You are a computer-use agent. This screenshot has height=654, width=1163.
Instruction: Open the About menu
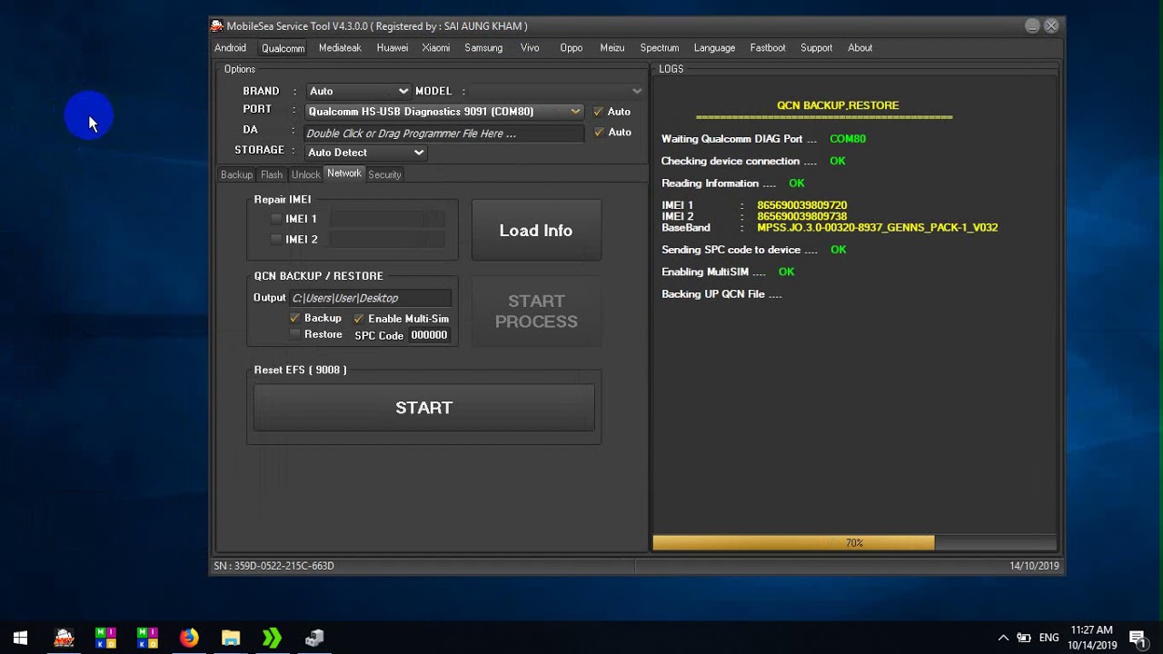pos(860,48)
